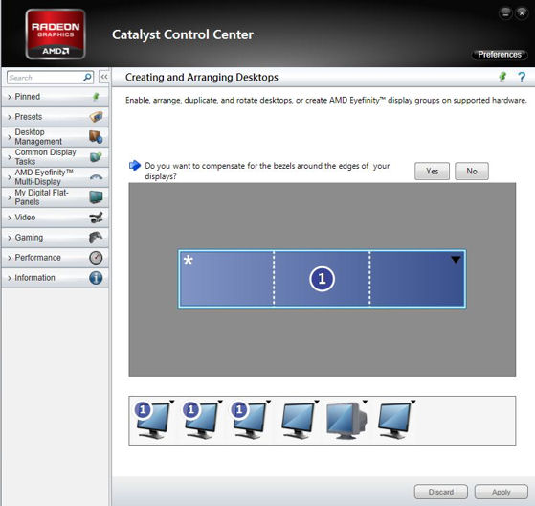The width and height of the screenshot is (535, 506).
Task: Answer No to bezel compensation
Action: pos(472,171)
